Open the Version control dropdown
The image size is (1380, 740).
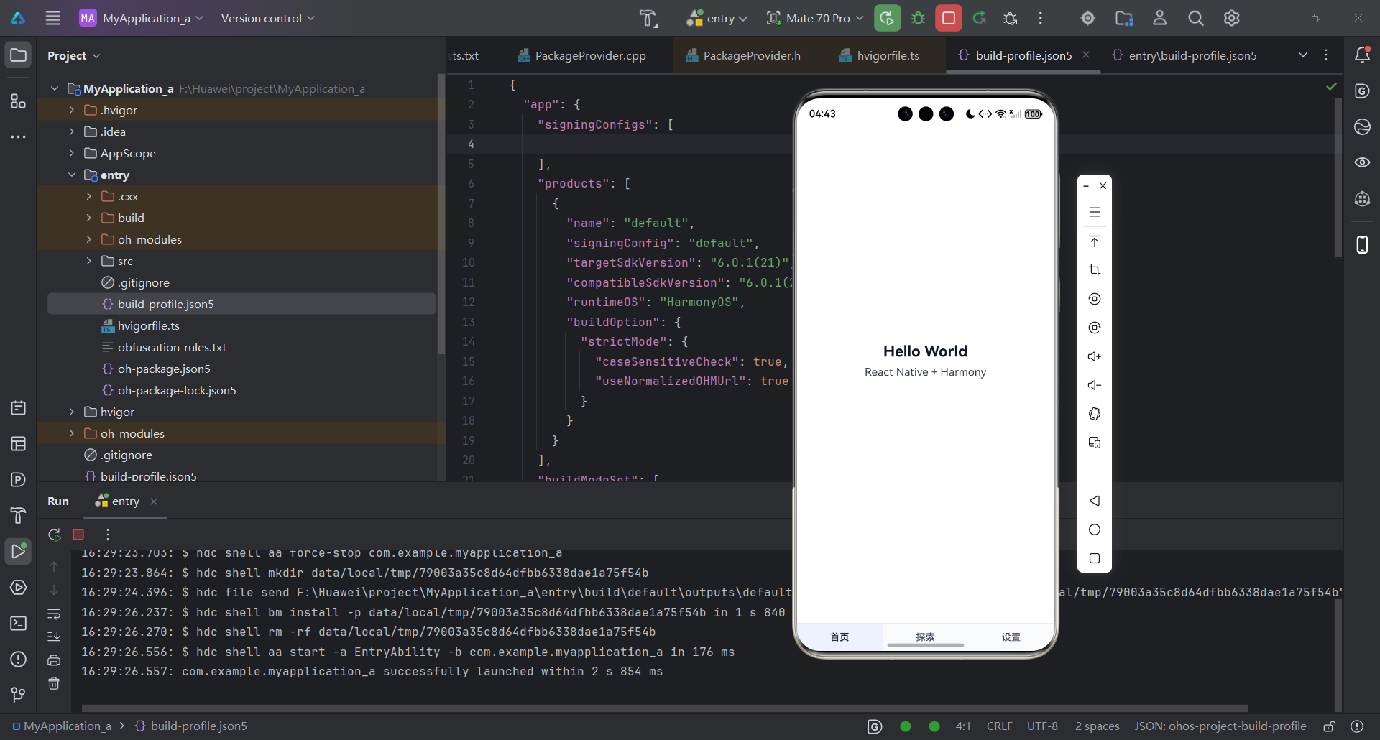[x=267, y=18]
